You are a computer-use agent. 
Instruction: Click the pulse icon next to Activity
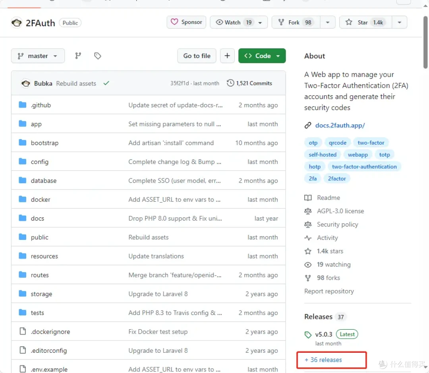pos(308,238)
